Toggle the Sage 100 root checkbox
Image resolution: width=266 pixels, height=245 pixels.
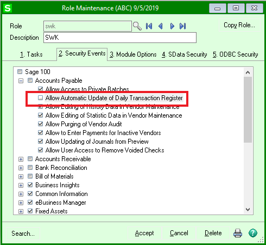click(x=20, y=71)
